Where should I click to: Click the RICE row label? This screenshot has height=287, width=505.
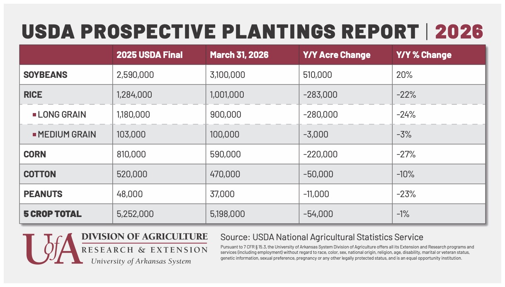[x=33, y=95]
